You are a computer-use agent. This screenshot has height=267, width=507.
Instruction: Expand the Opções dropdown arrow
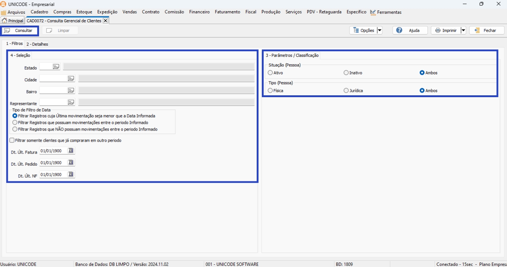(379, 30)
